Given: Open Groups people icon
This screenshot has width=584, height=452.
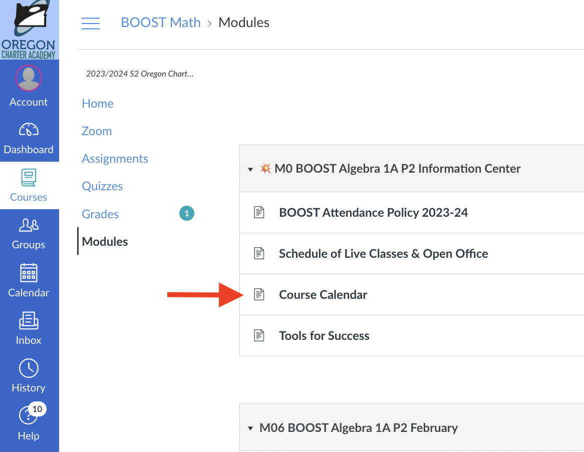Looking at the screenshot, I should tap(29, 225).
